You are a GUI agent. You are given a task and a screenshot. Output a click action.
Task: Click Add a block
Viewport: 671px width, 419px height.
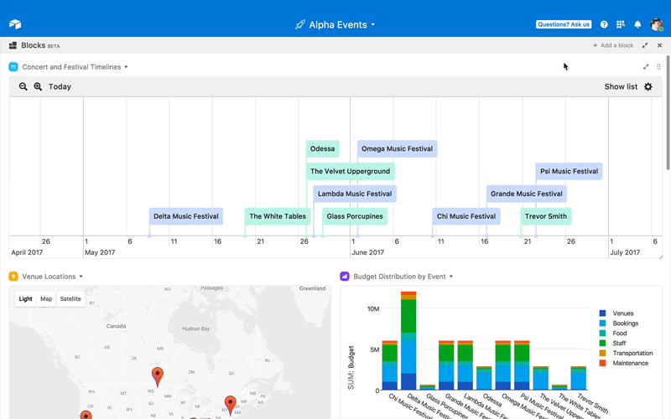[x=613, y=45]
